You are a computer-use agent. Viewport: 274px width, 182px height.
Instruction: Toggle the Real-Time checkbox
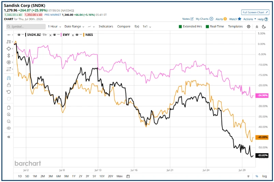(207, 27)
